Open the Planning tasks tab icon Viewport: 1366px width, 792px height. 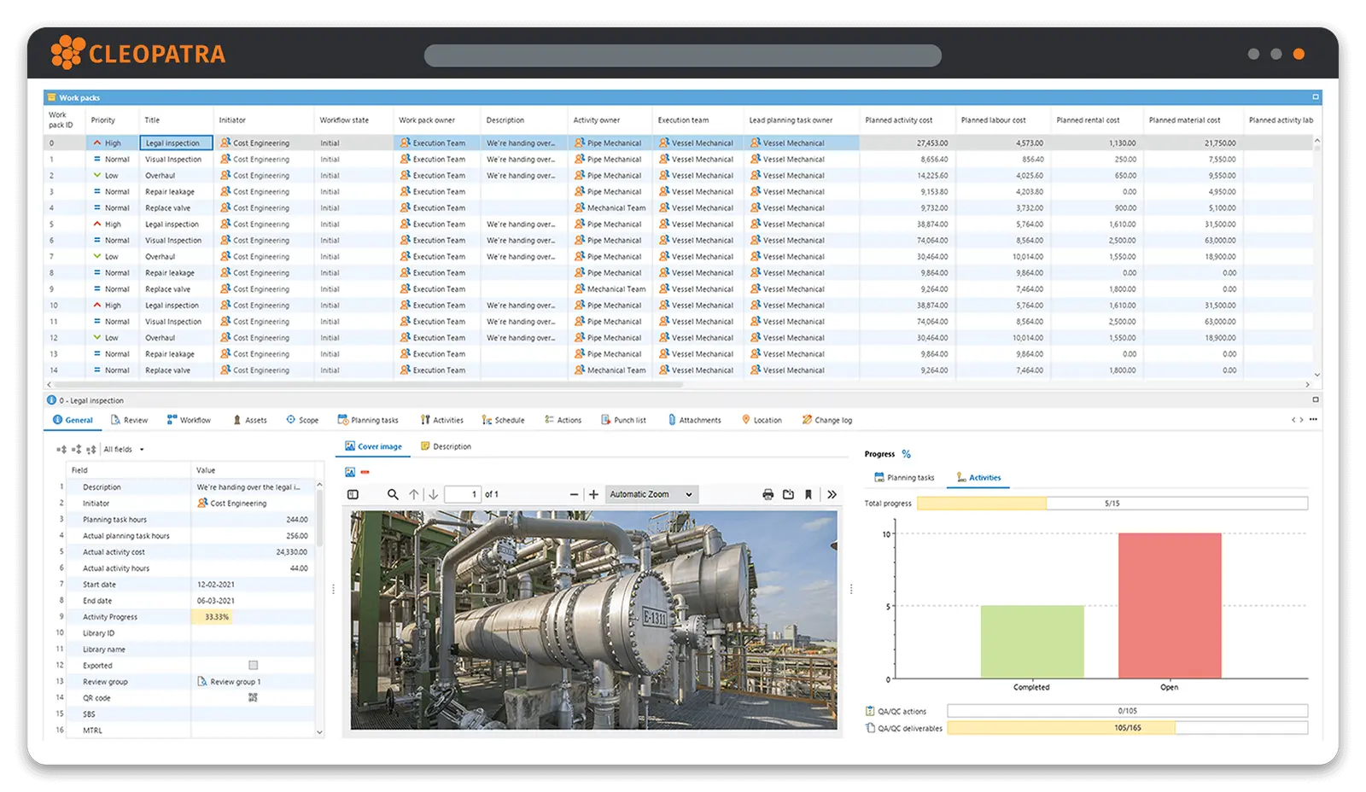(344, 420)
